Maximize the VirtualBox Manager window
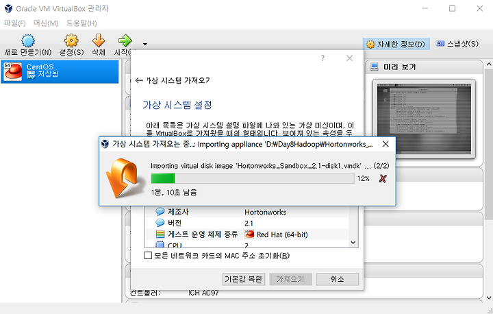 pos(452,8)
